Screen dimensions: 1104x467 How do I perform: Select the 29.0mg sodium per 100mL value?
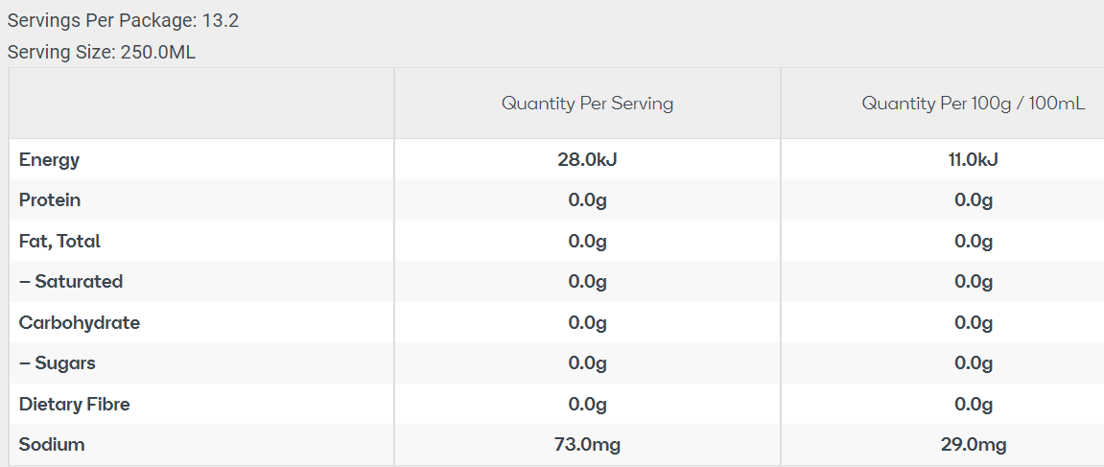[x=973, y=445]
